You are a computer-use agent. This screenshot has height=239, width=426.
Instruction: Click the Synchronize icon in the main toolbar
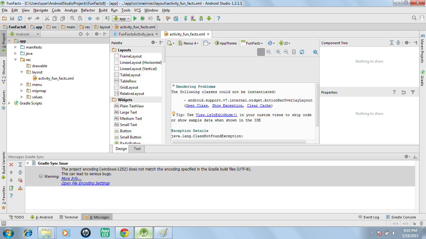[20, 19]
